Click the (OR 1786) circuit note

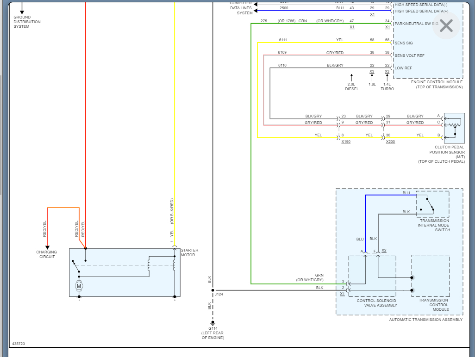[x=287, y=21]
